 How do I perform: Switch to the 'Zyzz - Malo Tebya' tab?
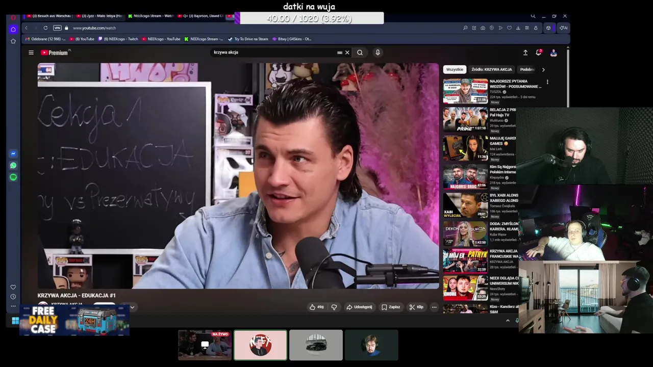pos(99,16)
